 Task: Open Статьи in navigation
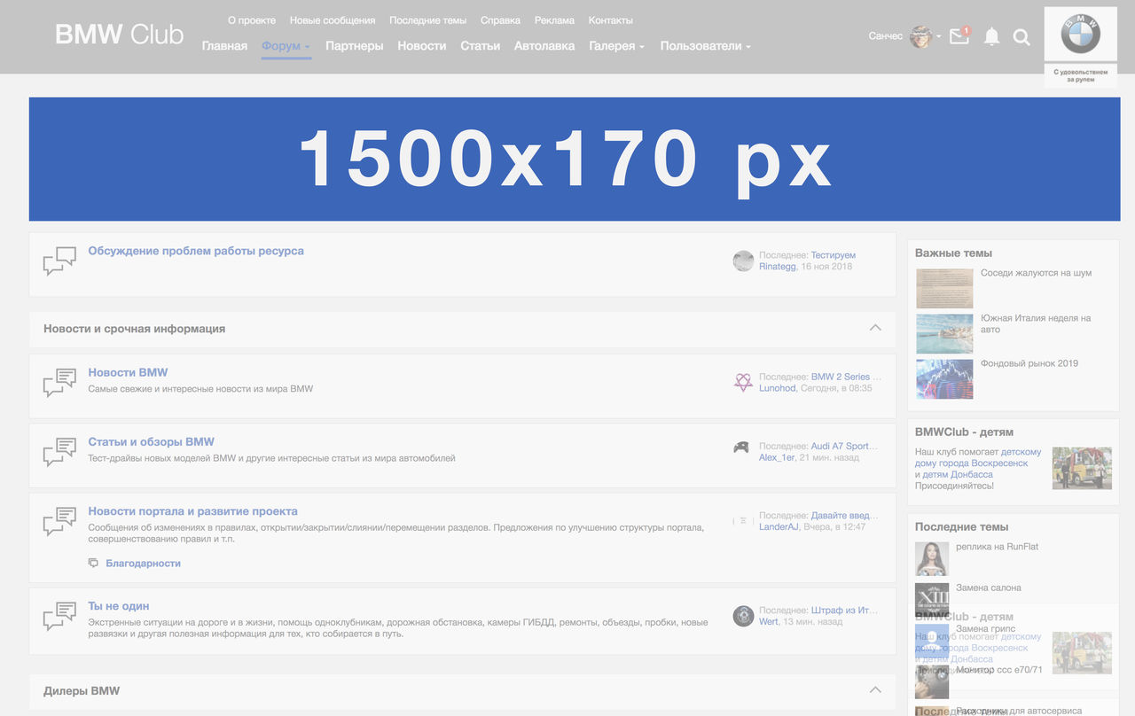point(480,46)
